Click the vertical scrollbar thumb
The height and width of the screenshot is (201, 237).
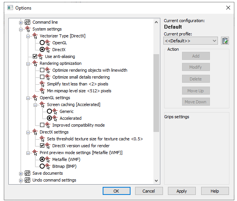(x=156, y=93)
